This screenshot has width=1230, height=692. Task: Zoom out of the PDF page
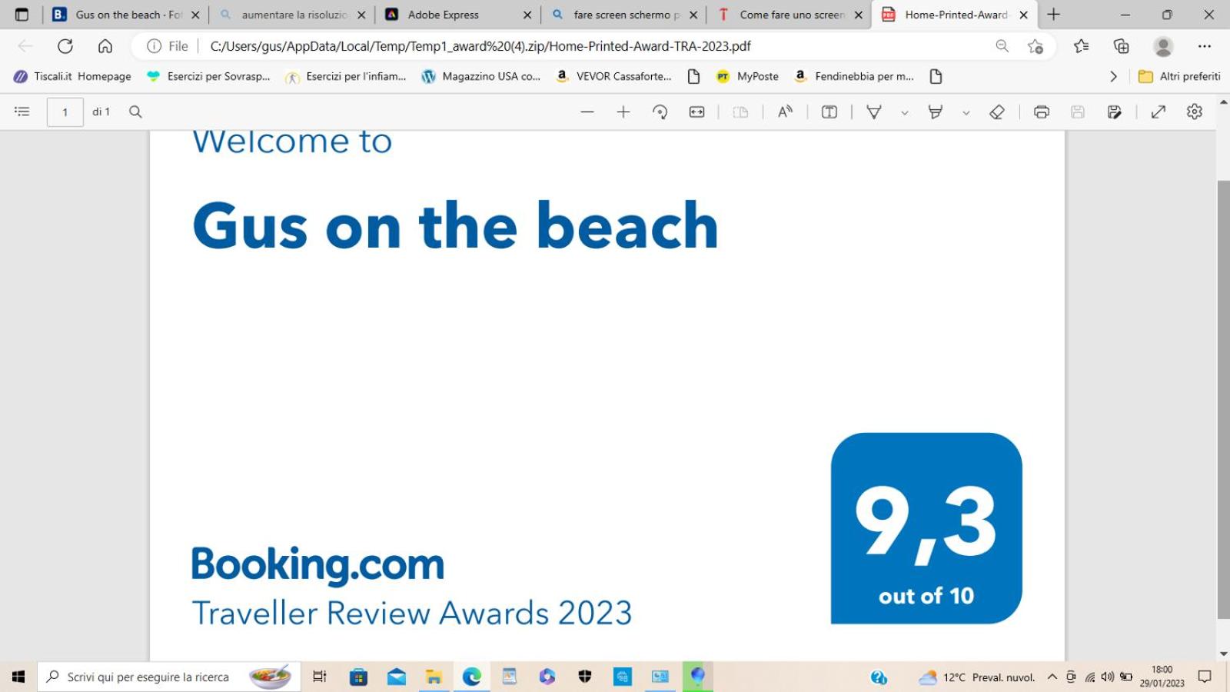point(587,112)
